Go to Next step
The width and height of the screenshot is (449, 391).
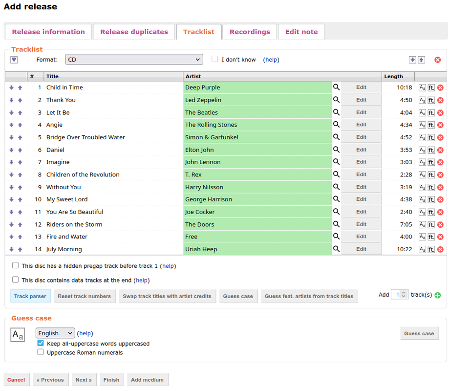click(84, 380)
